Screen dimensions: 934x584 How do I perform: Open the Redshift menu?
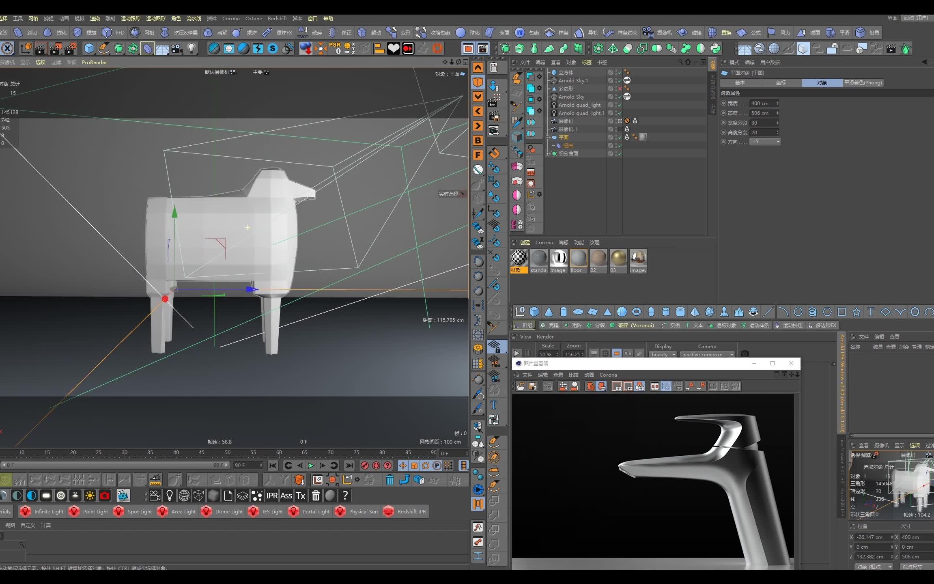[x=277, y=18]
